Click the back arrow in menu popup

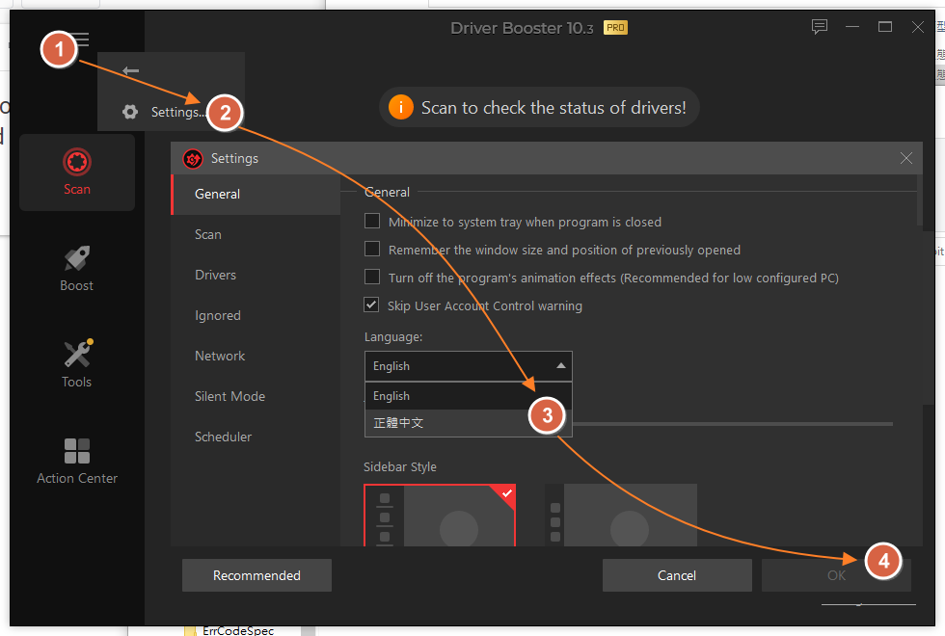tap(131, 70)
